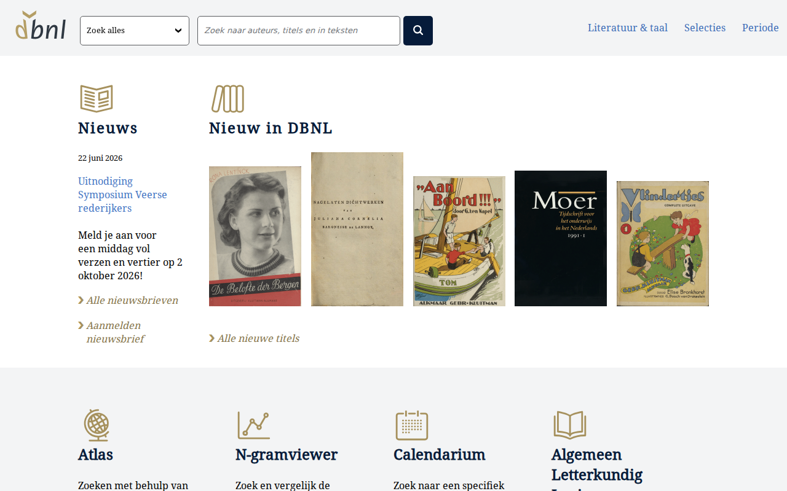Click the Nieuw in DBNL heading
Viewport: 787px width, 491px height.
tap(271, 128)
